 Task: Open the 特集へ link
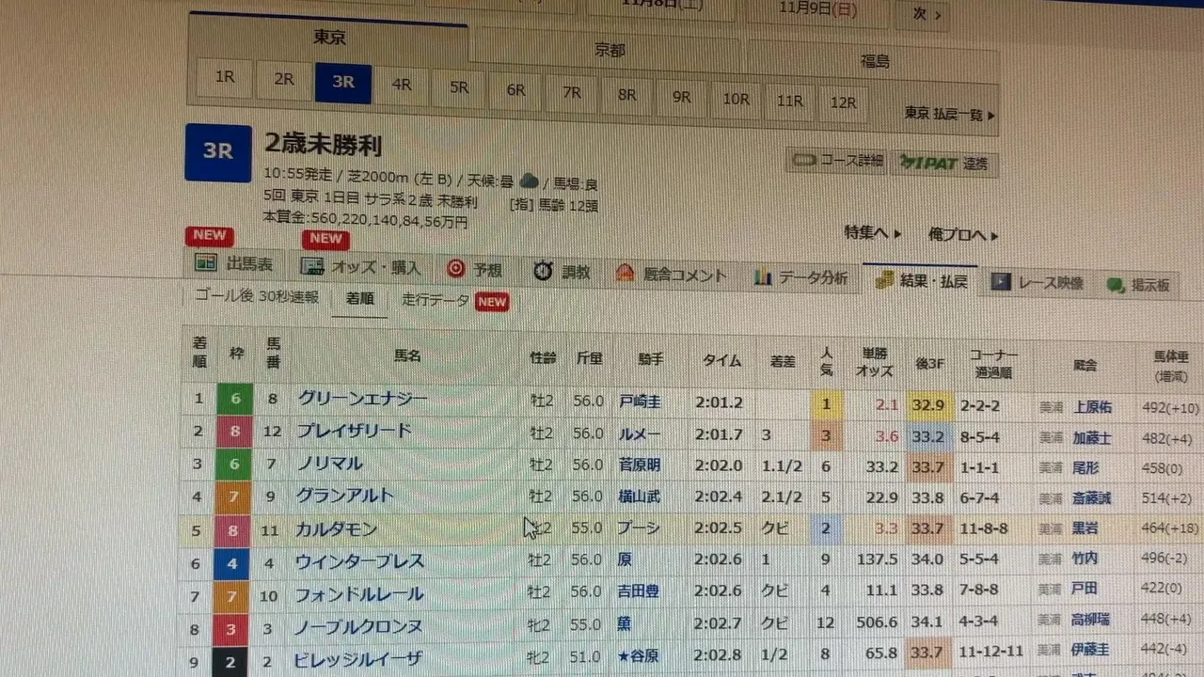[872, 232]
